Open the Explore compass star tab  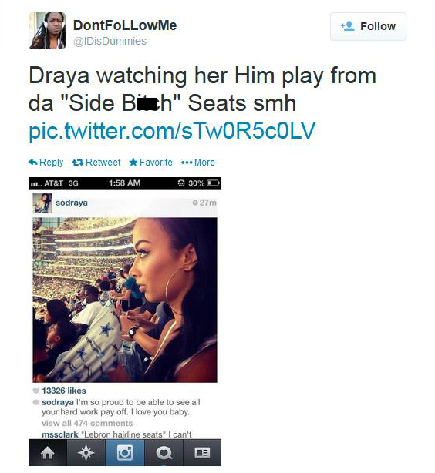point(86,452)
